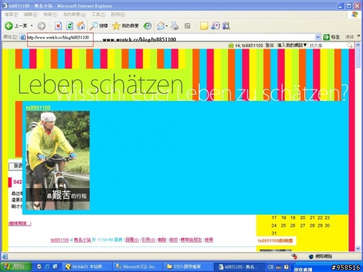Click the 刪除 delete link

(162, 240)
